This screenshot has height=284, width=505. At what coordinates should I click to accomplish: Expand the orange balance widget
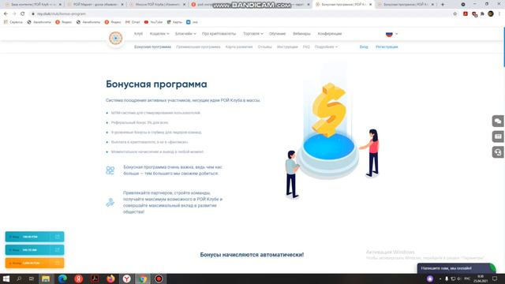coord(57,263)
